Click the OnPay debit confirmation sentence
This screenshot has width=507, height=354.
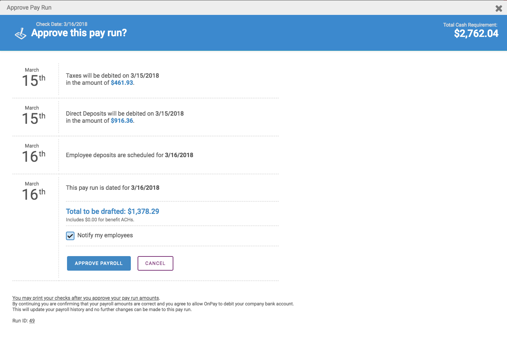[x=153, y=304]
